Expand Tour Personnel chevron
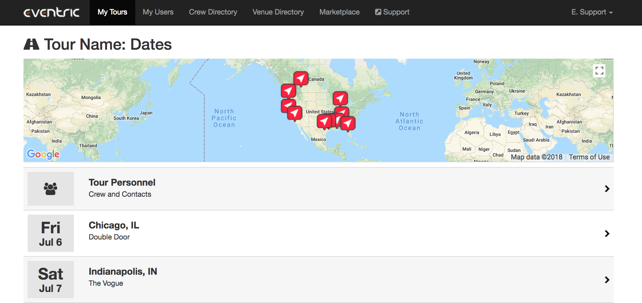The image size is (642, 303). click(607, 189)
